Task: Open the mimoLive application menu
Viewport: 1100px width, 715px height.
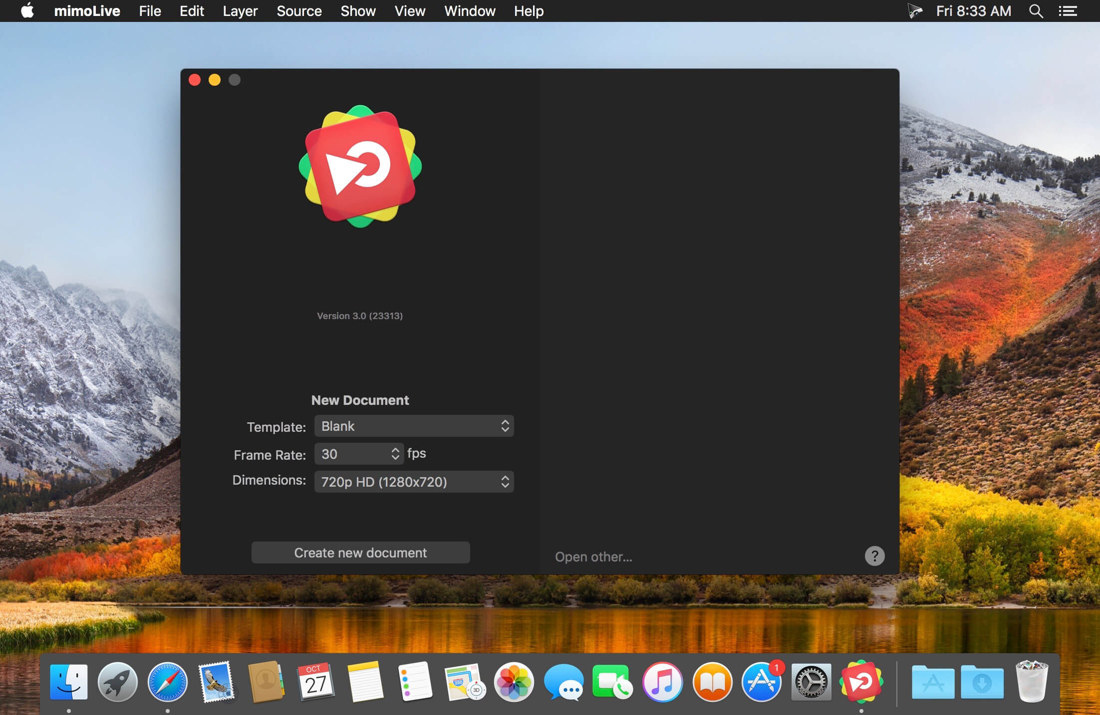Action: 87,11
